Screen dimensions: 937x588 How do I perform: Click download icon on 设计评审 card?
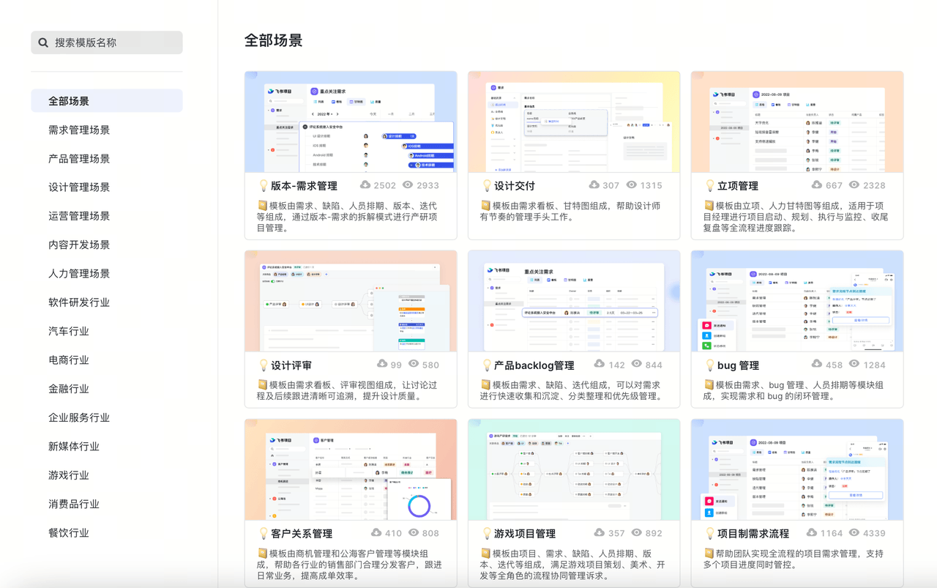pos(382,364)
